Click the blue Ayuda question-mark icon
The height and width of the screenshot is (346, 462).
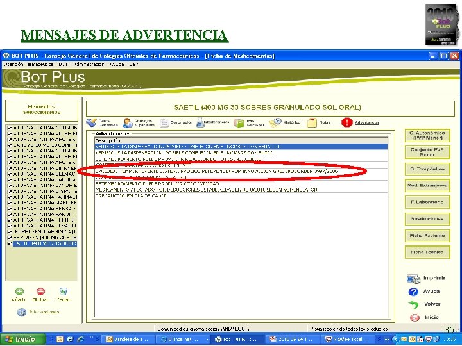click(413, 292)
